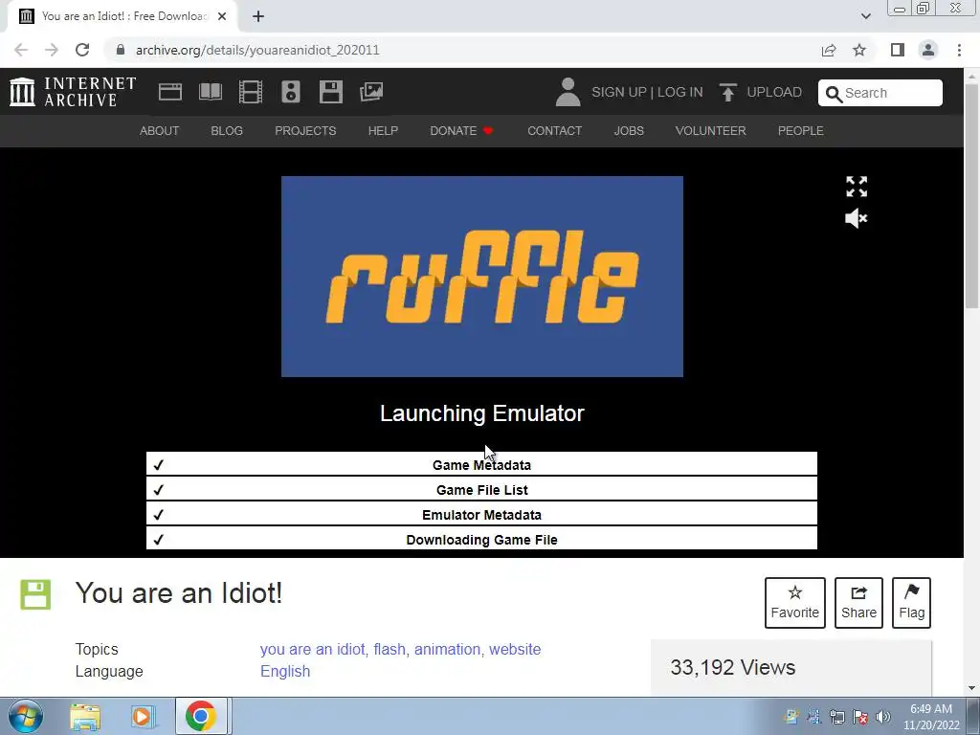Click the 'Game File List' status row

481,489
